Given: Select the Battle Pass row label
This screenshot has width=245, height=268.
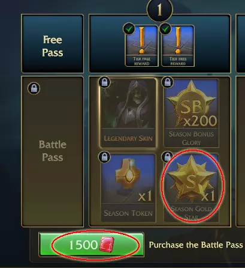Looking at the screenshot, I should coord(53,151).
